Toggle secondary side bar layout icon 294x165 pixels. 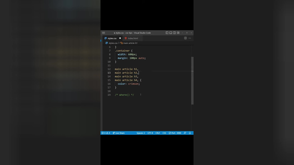point(175,33)
